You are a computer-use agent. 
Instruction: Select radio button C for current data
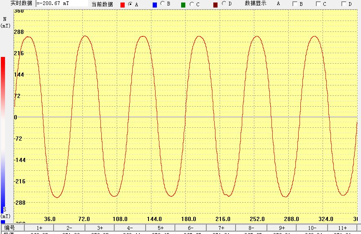coord(192,4)
